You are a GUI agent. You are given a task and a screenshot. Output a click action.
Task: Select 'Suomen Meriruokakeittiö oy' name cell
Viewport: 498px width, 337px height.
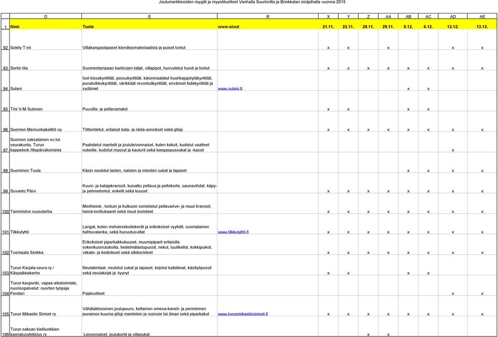(x=46, y=122)
